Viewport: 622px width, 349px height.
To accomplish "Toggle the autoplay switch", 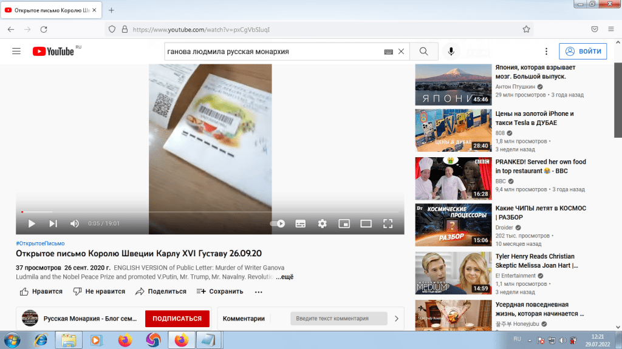I will (278, 223).
